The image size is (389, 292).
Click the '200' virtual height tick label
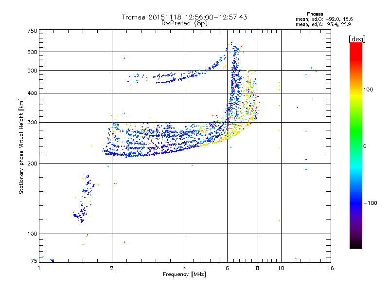coord(33,164)
